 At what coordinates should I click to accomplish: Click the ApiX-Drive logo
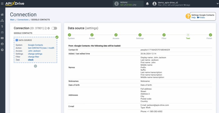[x=15, y=4]
